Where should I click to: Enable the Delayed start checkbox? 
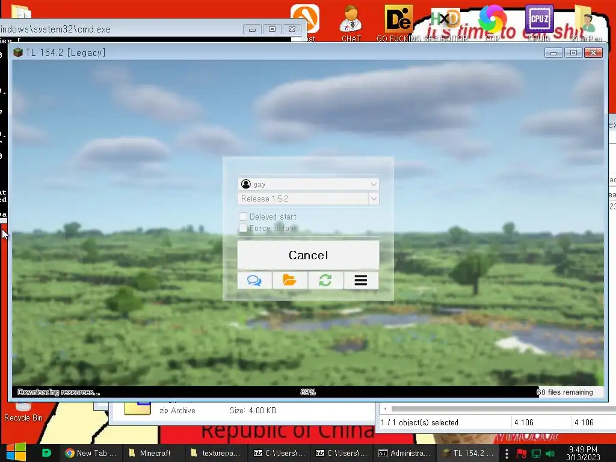243,217
